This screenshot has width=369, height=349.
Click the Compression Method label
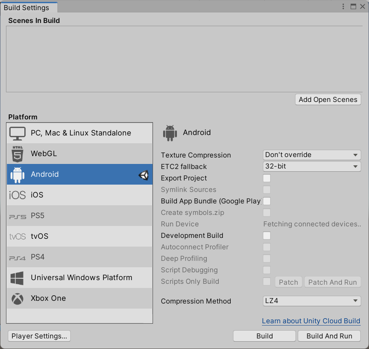[196, 301]
